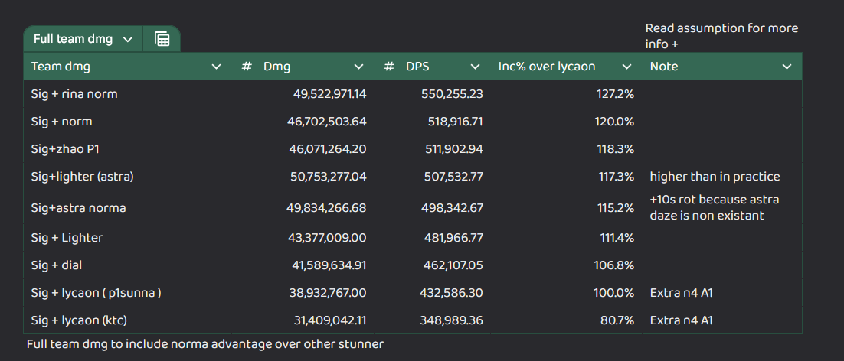
Task: Click the DPS value 348,989.36
Action: pyautogui.click(x=452, y=320)
